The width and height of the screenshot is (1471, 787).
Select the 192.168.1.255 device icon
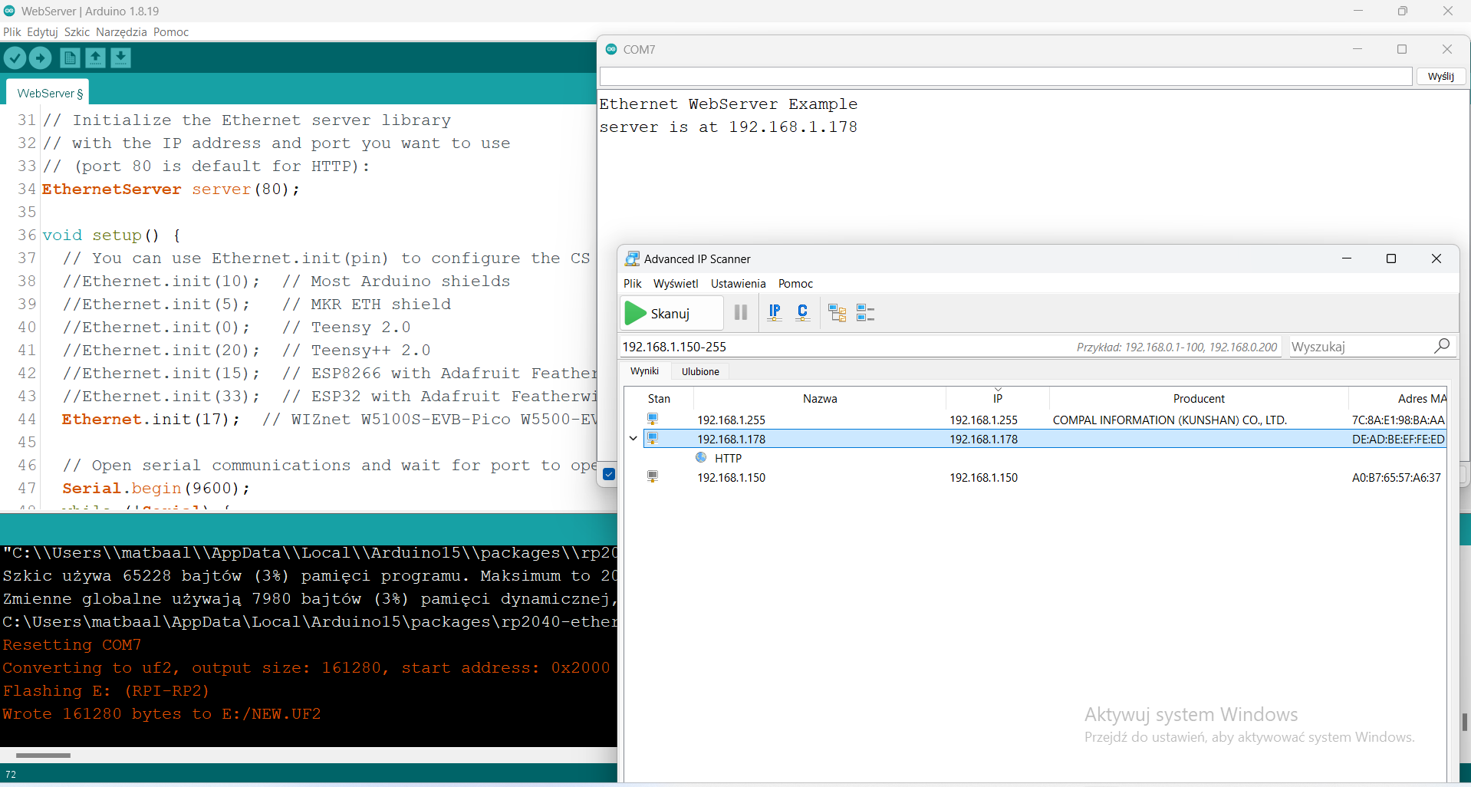[653, 419]
